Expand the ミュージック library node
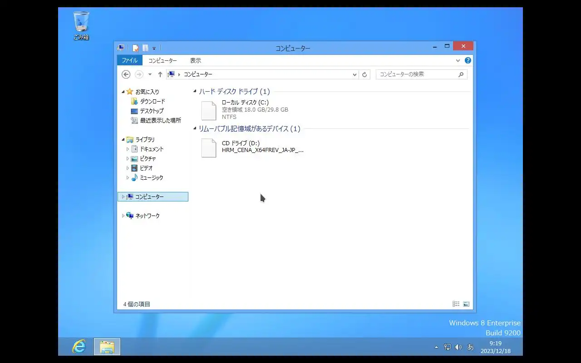This screenshot has height=363, width=581. point(128,178)
